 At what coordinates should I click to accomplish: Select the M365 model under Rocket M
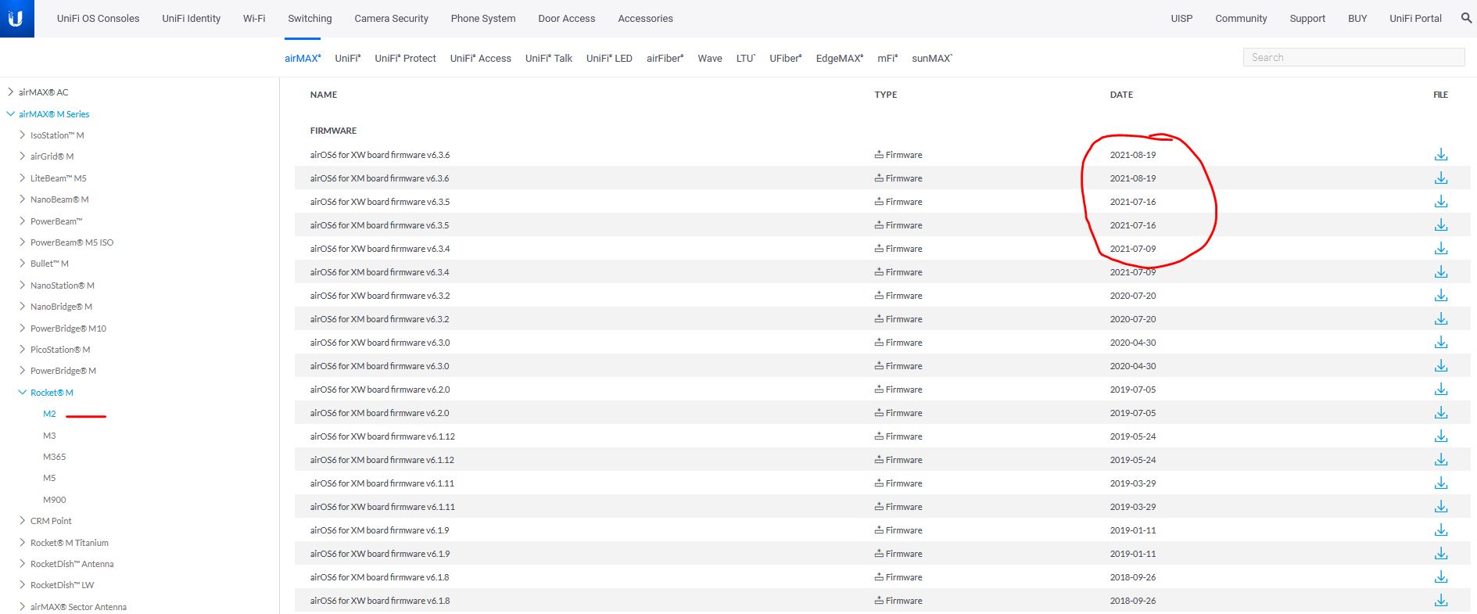(x=54, y=457)
